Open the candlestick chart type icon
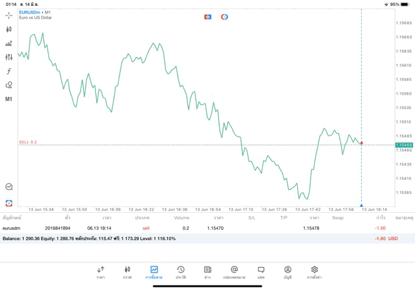415x290 pixels. tap(9, 29)
